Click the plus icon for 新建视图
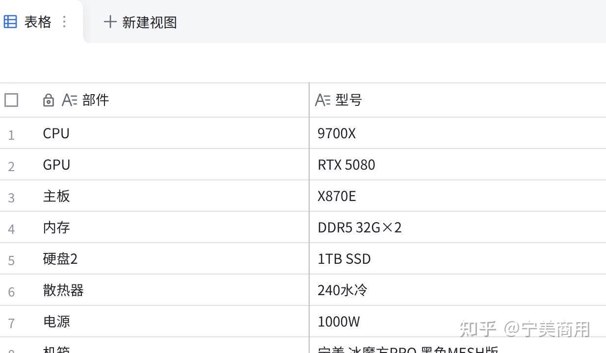Viewport: 606px width, 353px height. click(110, 22)
